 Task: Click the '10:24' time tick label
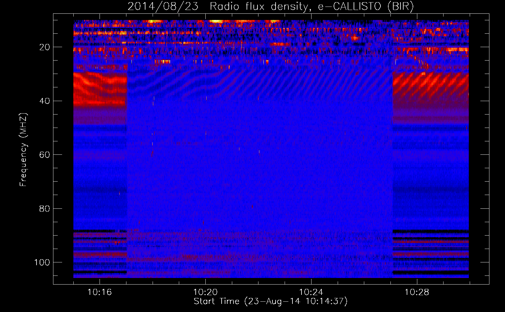coord(311,292)
